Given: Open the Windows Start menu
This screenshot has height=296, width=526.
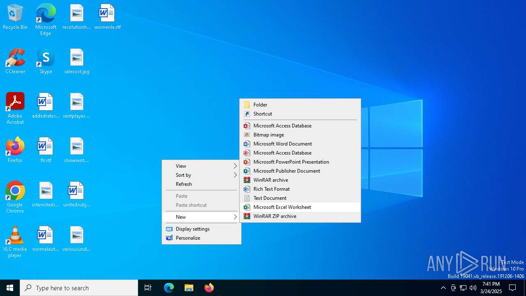Looking at the screenshot, I should click(10, 288).
